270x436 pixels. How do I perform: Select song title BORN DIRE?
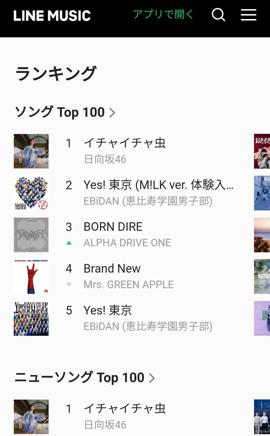pos(113,227)
